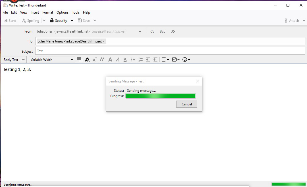The image size is (307, 187).
Task: Toggle underline formatting
Action: (x=125, y=59)
